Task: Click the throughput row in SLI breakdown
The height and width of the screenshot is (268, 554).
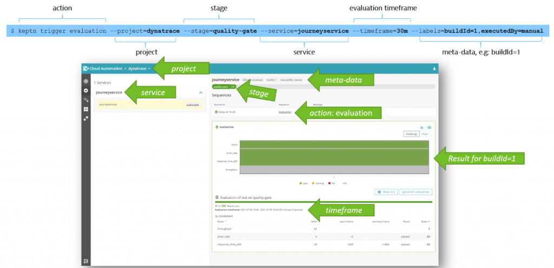Action: (324, 229)
